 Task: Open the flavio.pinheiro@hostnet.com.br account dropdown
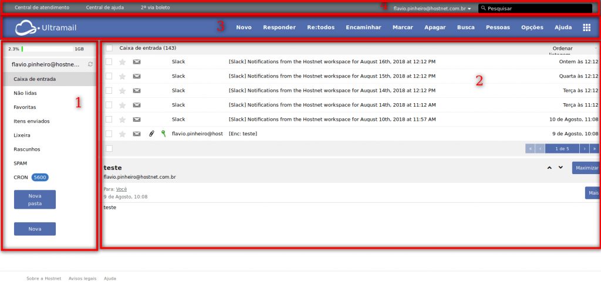point(432,9)
